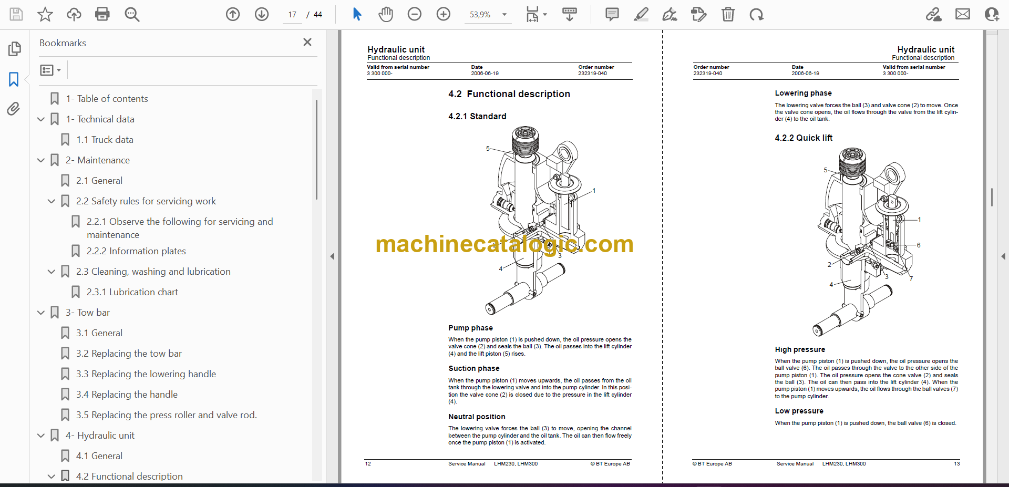Open bookmark 2.2.2 Information plates
Viewport: 1009px width, 487px height.
pyautogui.click(x=136, y=251)
